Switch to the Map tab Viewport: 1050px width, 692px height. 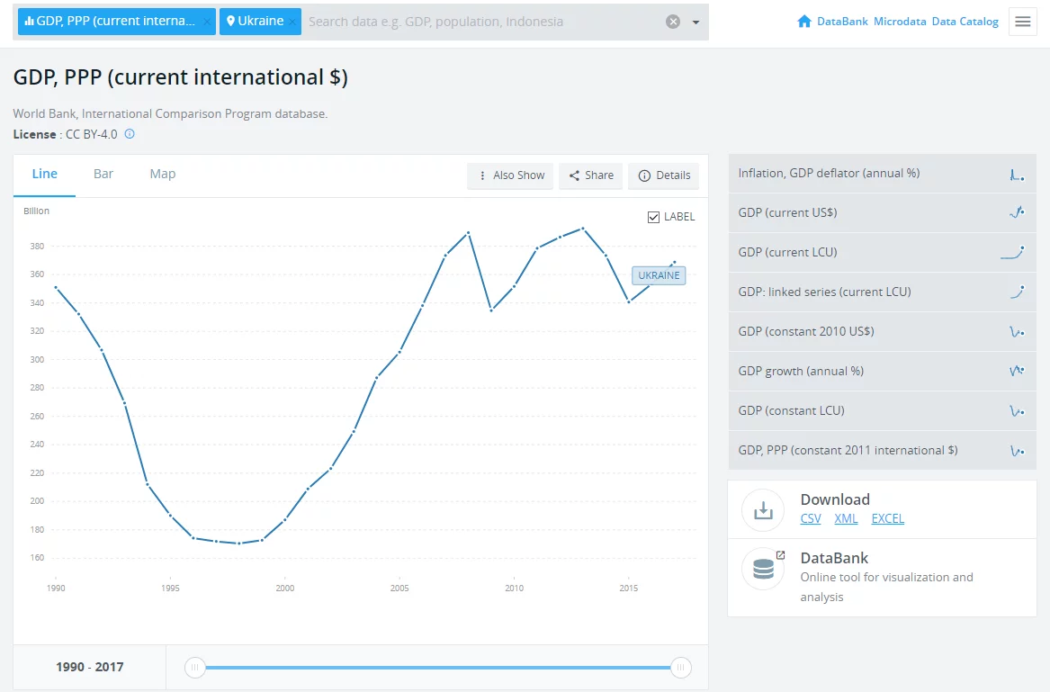163,174
